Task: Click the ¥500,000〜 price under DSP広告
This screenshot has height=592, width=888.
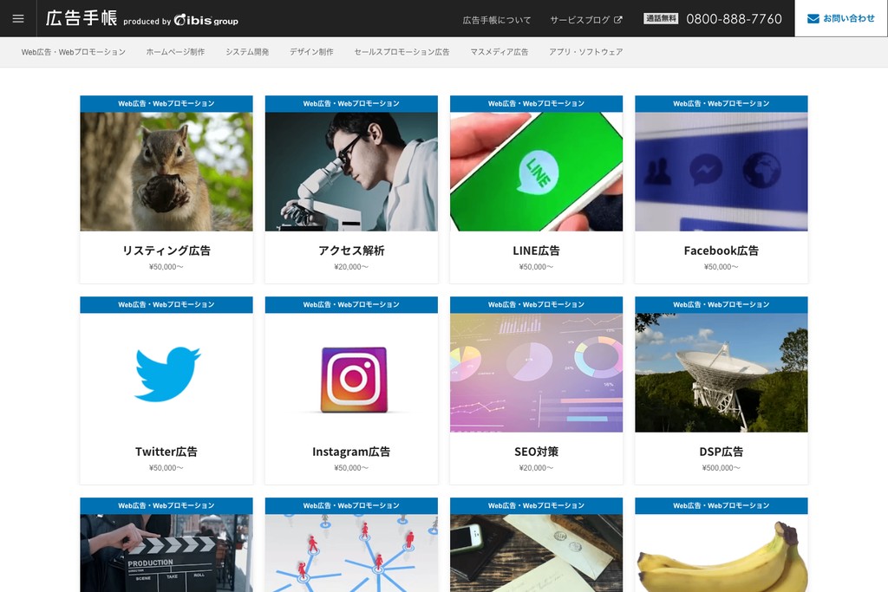Action: tap(721, 468)
